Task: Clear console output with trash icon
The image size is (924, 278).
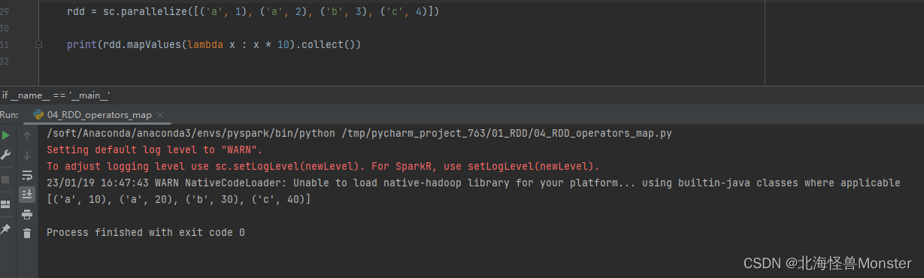Action: [27, 234]
